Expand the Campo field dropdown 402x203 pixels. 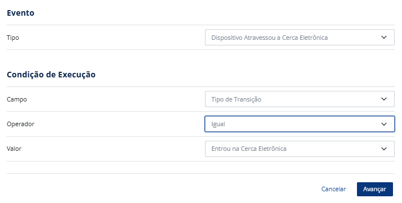tap(300, 99)
